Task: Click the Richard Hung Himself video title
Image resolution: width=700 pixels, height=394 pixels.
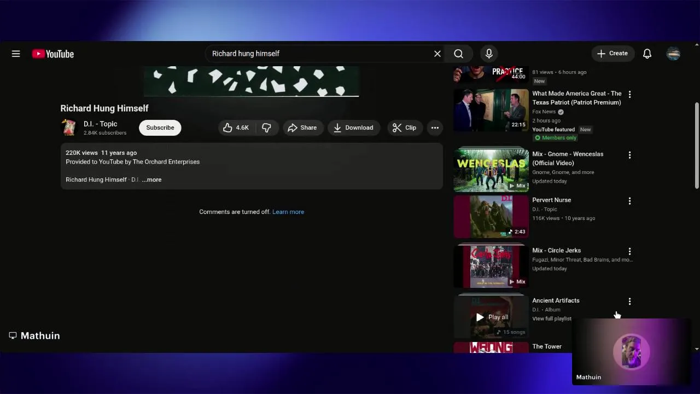Action: [x=104, y=108]
